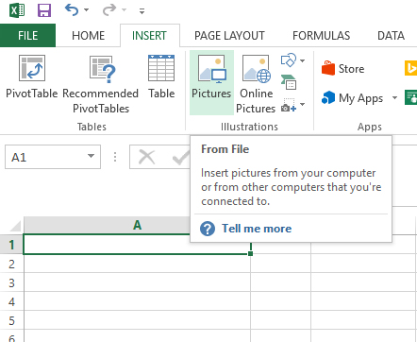Insert a Table
Screen dimensions: 417x342
tap(161, 77)
